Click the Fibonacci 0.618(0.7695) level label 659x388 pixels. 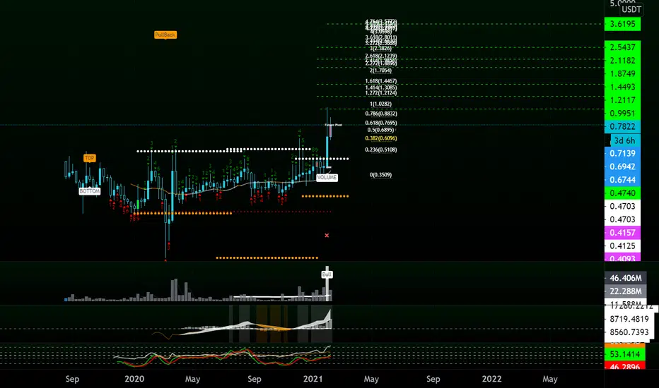(x=381, y=123)
